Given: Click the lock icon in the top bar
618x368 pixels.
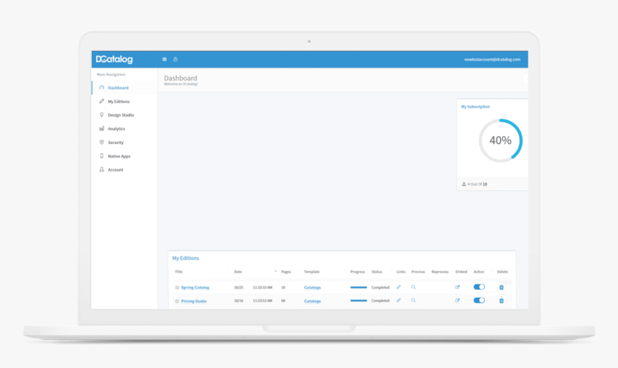Looking at the screenshot, I should [x=175, y=60].
